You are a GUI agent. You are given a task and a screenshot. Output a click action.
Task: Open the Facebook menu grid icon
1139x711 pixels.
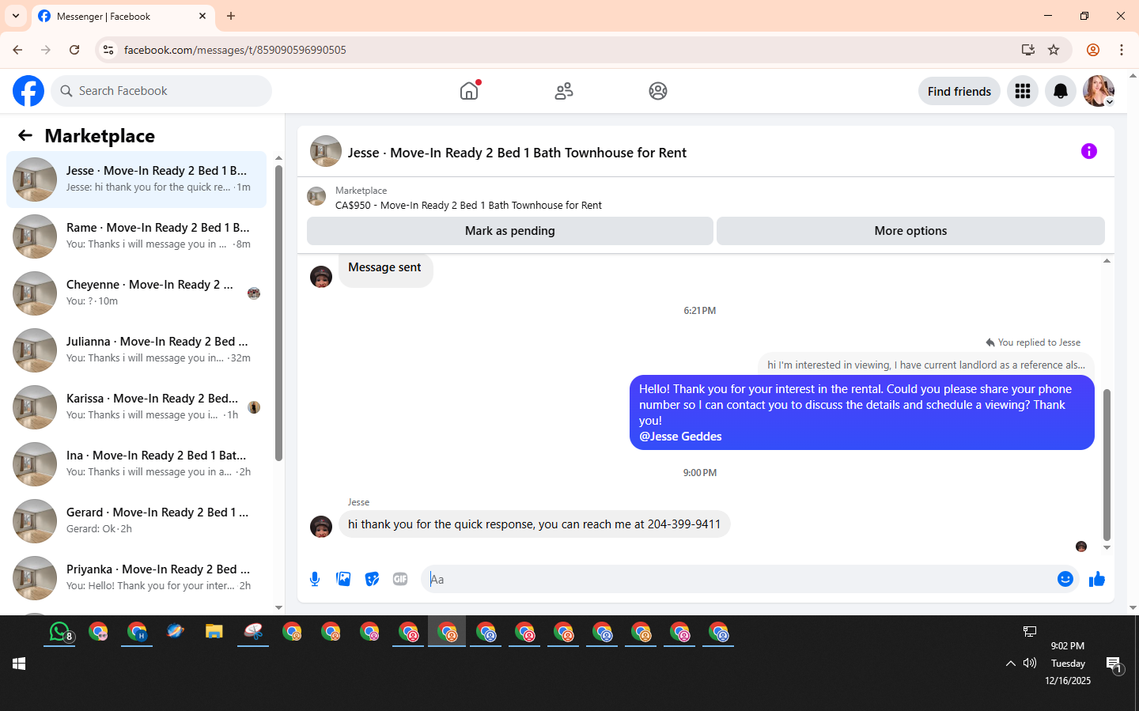tap(1023, 91)
